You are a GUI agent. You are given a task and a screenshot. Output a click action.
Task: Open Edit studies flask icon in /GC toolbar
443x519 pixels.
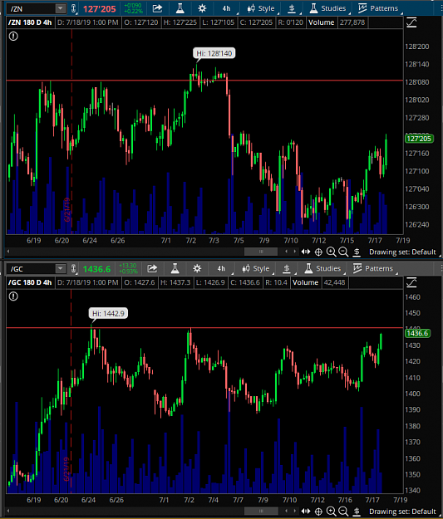coord(175,268)
